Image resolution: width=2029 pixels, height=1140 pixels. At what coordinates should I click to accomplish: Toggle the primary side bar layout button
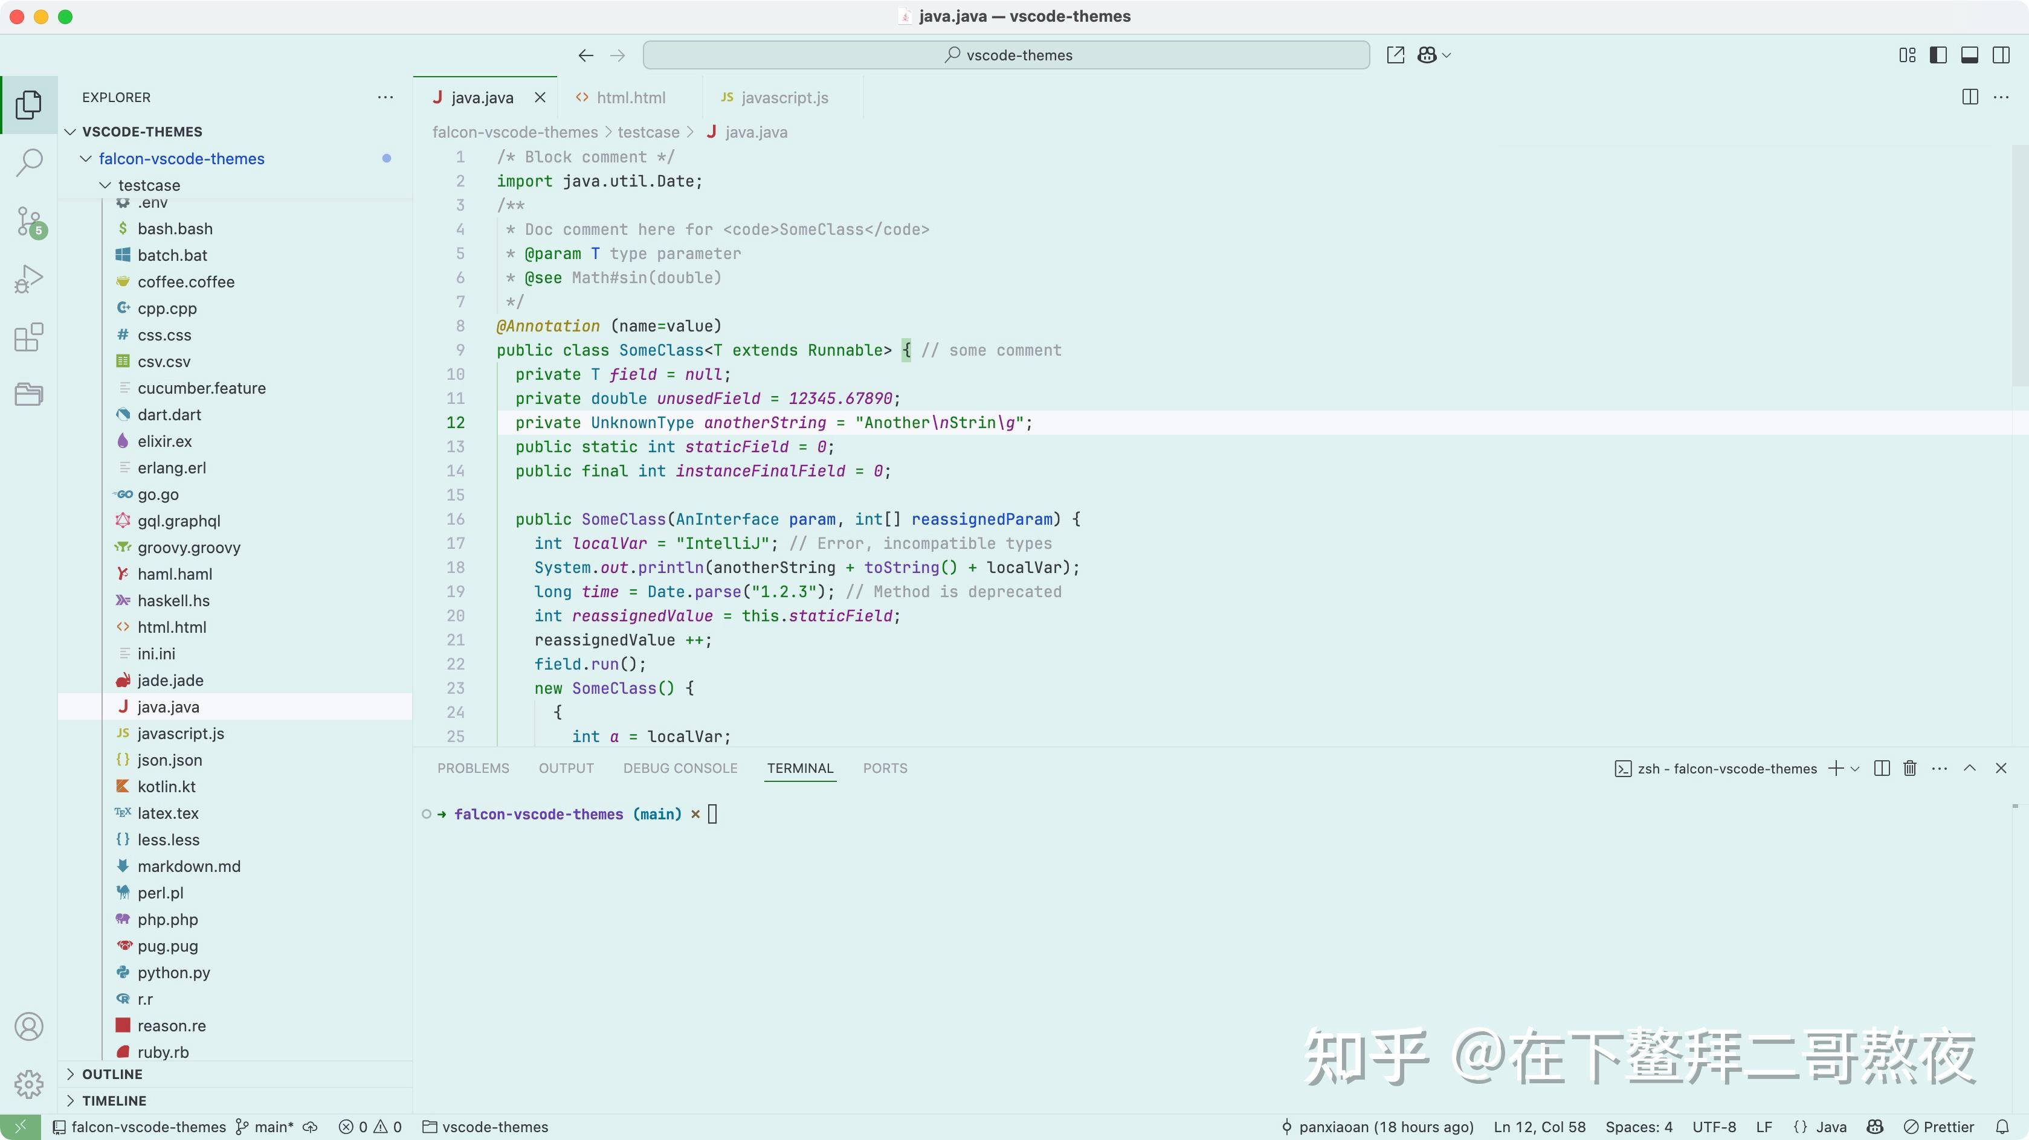1938,55
